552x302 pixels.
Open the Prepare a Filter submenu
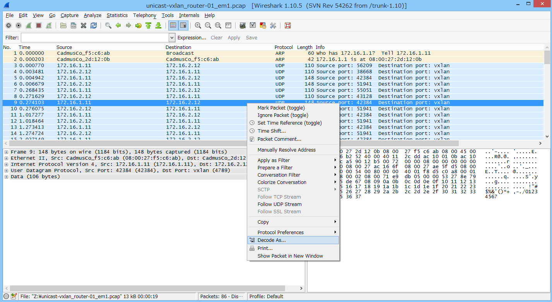click(293, 167)
